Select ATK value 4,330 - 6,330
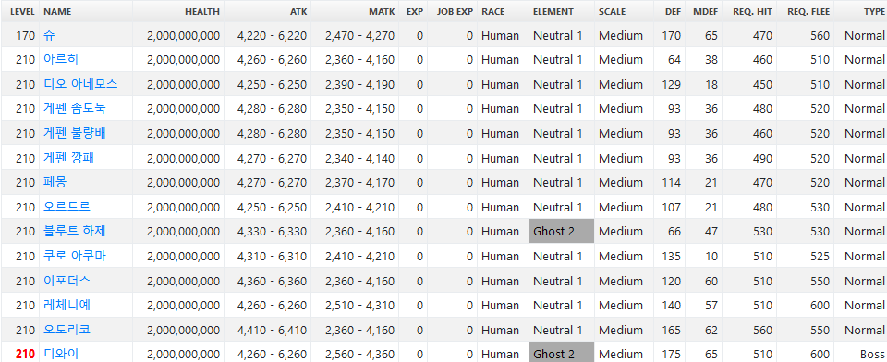 [272, 232]
